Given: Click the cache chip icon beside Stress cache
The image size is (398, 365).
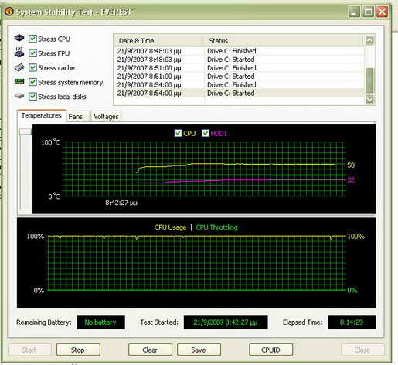Looking at the screenshot, I should (19, 67).
